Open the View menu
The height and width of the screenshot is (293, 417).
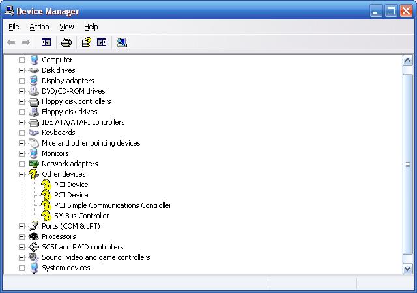(66, 27)
